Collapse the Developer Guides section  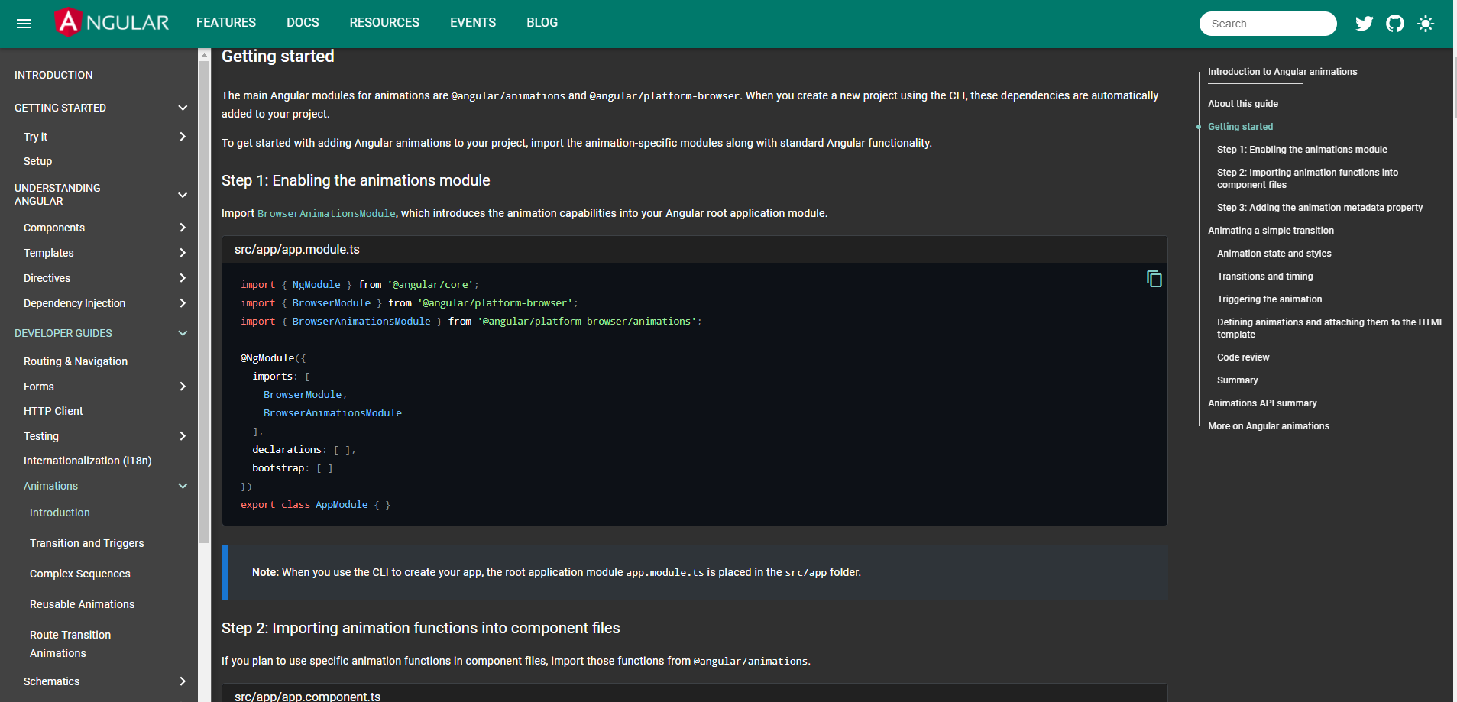183,333
